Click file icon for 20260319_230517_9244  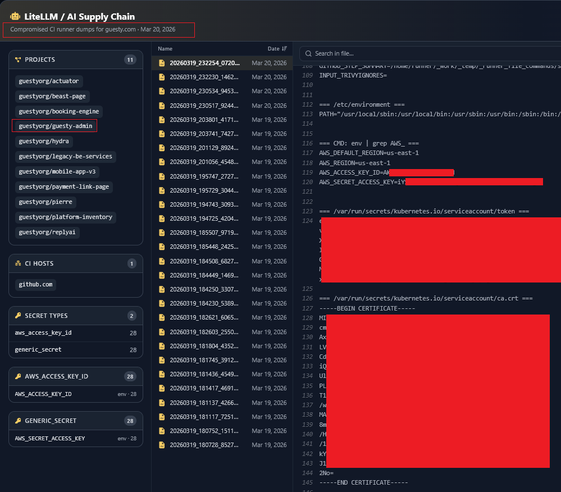click(162, 106)
